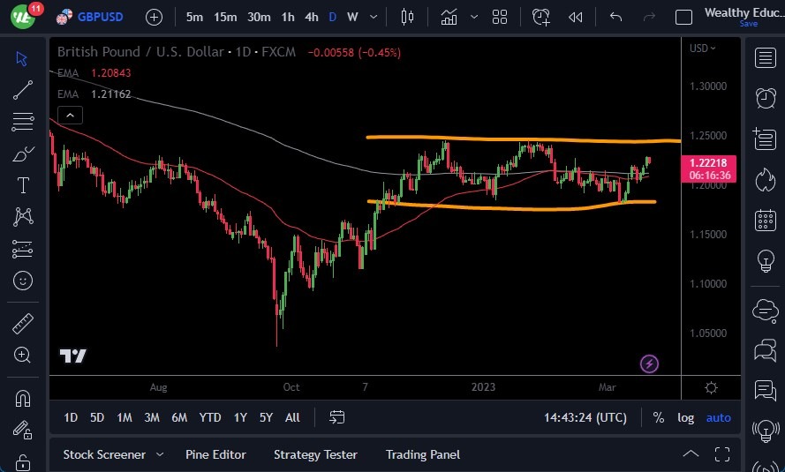Open the emoji icons tool
Screen dimensions: 785x472
click(23, 281)
